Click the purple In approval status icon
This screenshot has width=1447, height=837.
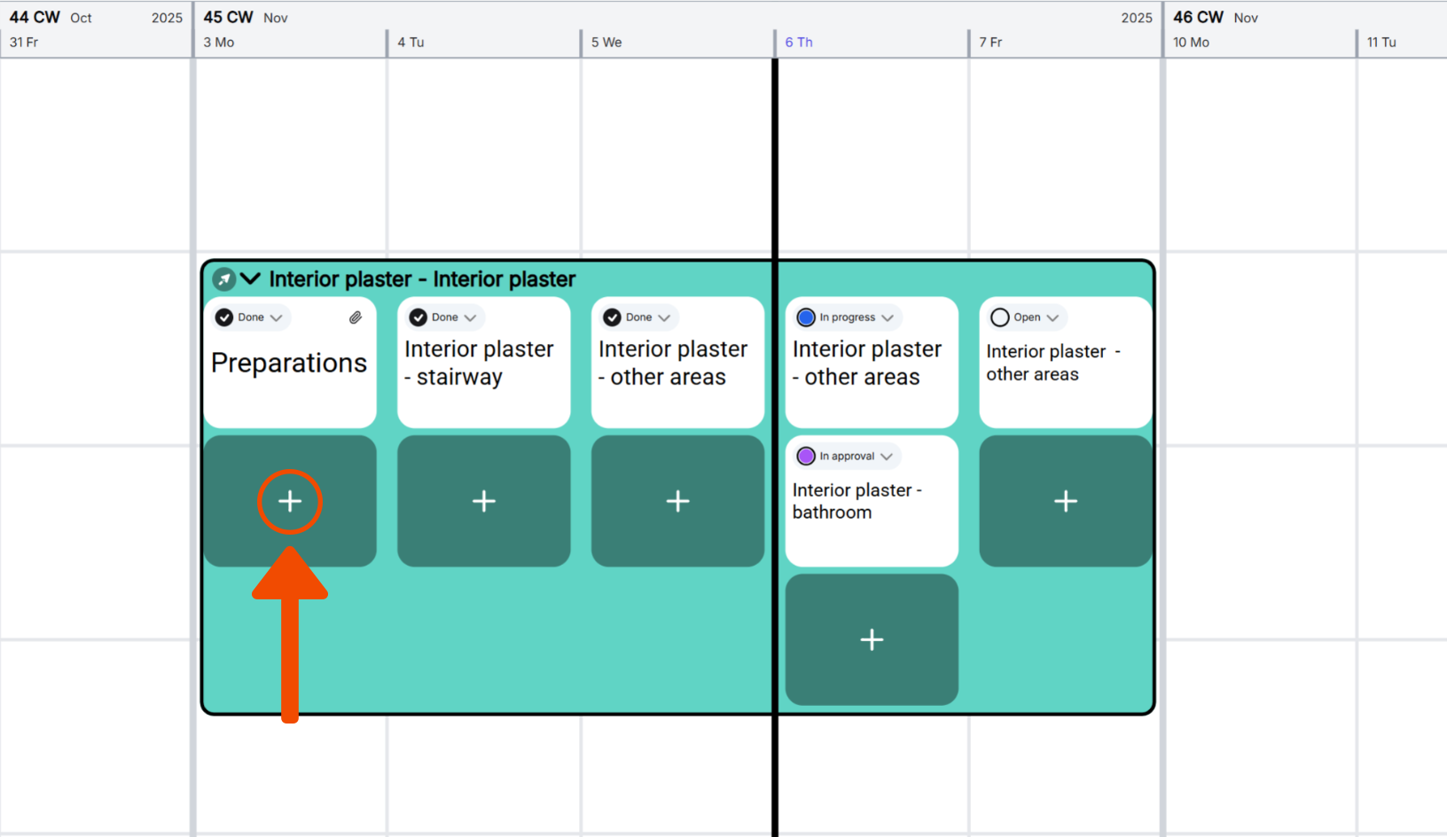pyautogui.click(x=806, y=457)
